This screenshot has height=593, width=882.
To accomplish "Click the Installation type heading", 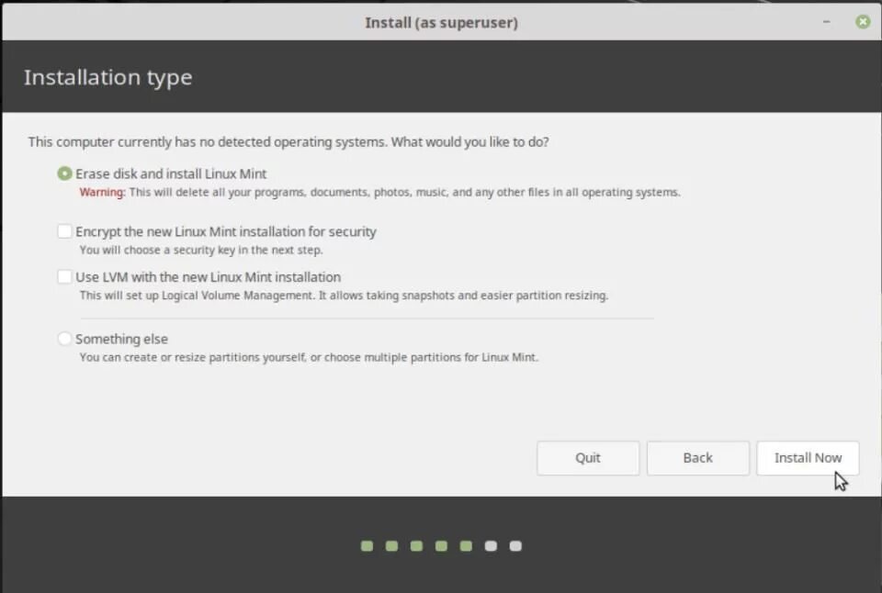I will [108, 78].
